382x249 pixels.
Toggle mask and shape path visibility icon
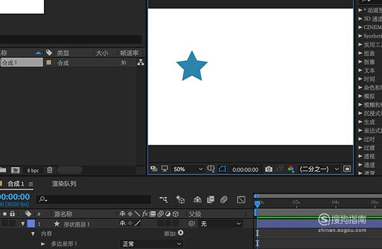coord(222,169)
